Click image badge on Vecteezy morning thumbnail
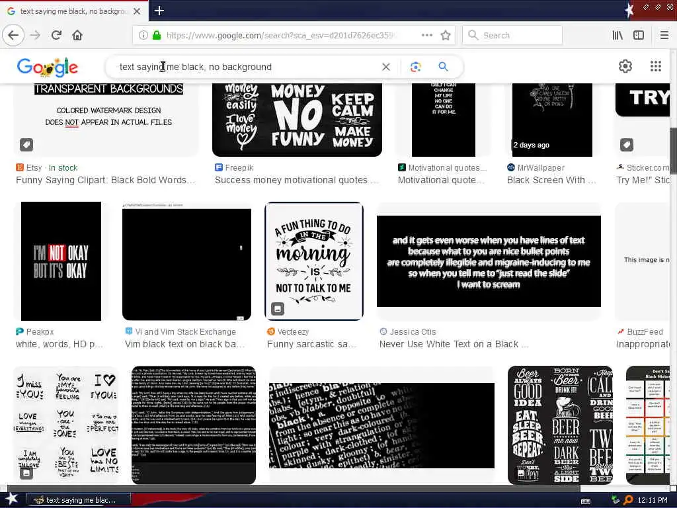This screenshot has height=508, width=677. point(278,308)
